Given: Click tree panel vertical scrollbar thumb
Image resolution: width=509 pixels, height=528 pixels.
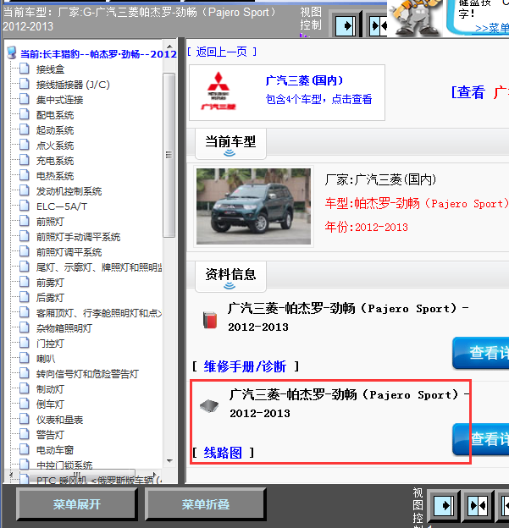Looking at the screenshot, I should tap(169, 155).
